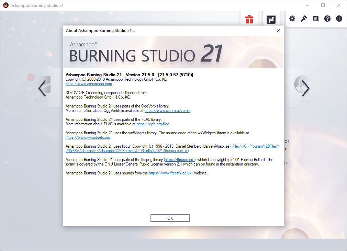Open the red gift box offers icon

tap(249, 19)
